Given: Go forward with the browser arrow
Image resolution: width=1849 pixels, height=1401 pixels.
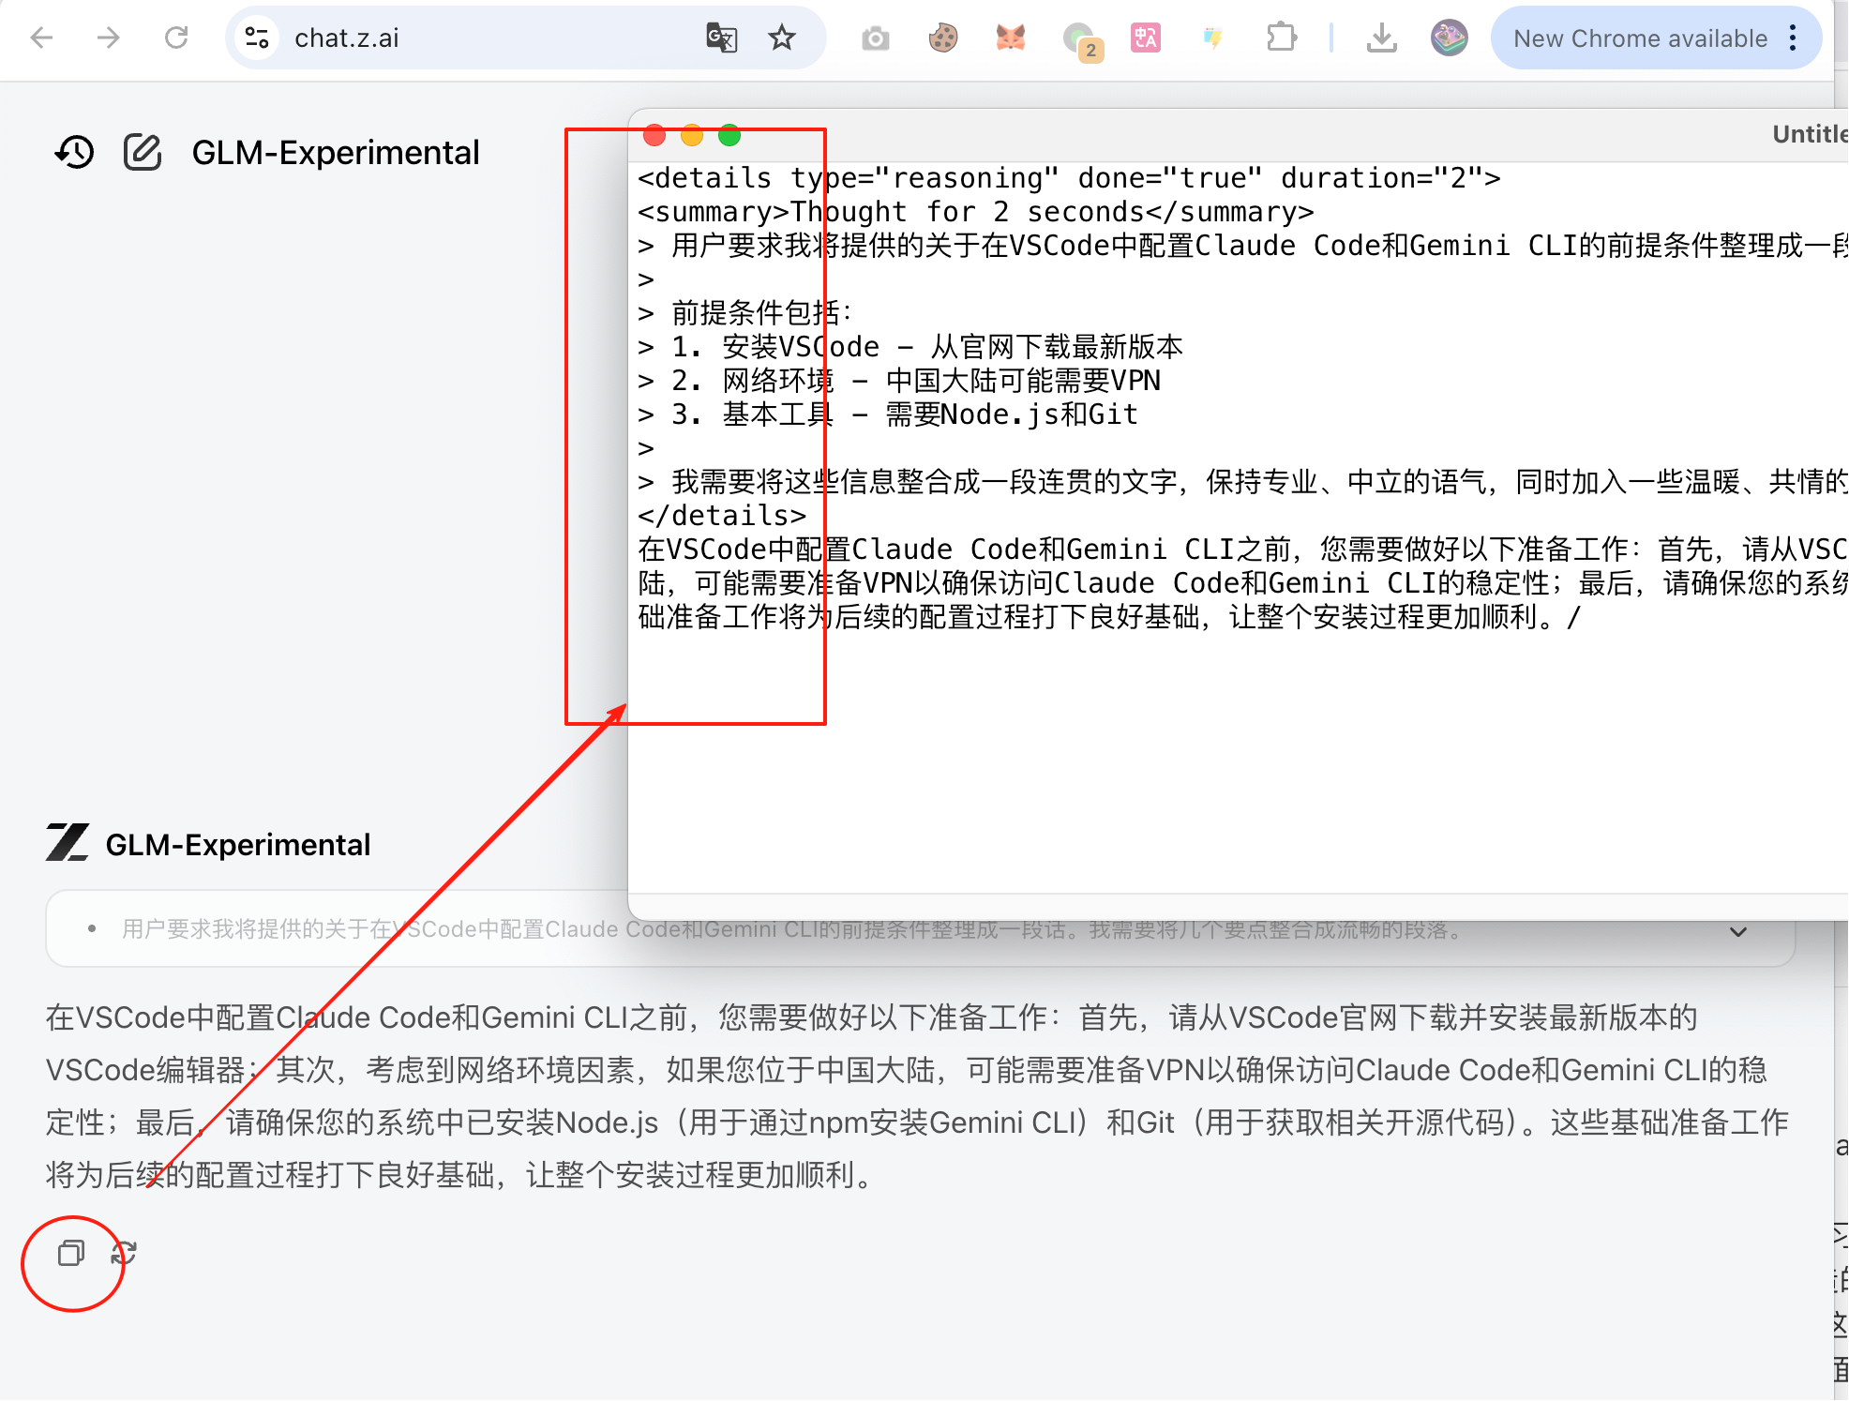Looking at the screenshot, I should [x=109, y=38].
